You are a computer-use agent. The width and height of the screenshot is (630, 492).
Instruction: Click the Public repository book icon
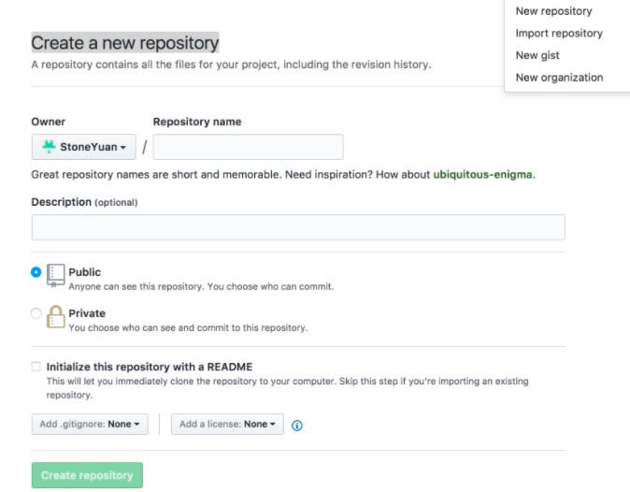click(x=56, y=273)
